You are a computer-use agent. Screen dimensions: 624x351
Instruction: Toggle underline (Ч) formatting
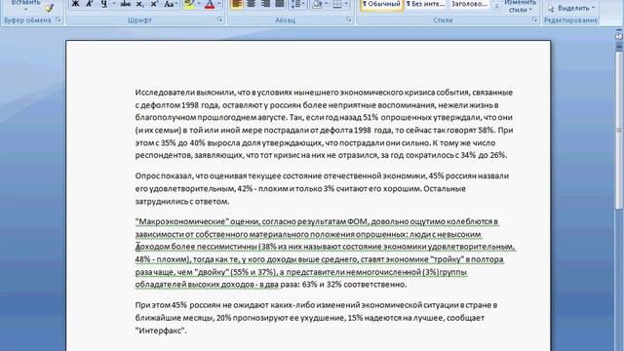[x=104, y=4]
